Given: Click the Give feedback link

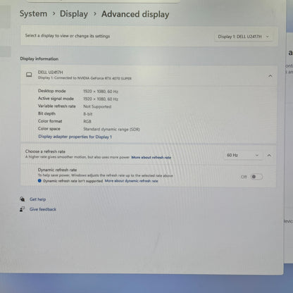Looking at the screenshot, I should pos(43,209).
